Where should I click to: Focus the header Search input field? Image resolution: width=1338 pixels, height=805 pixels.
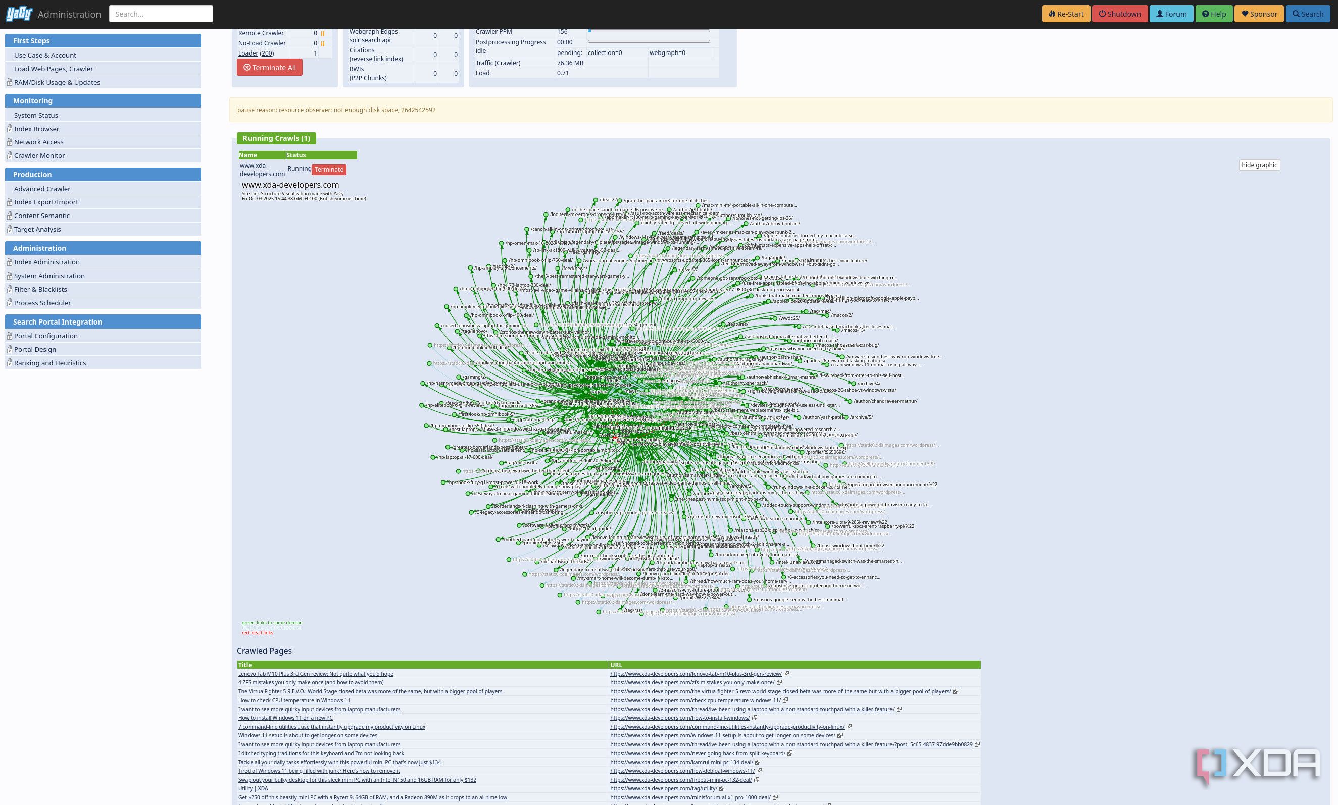click(x=161, y=14)
